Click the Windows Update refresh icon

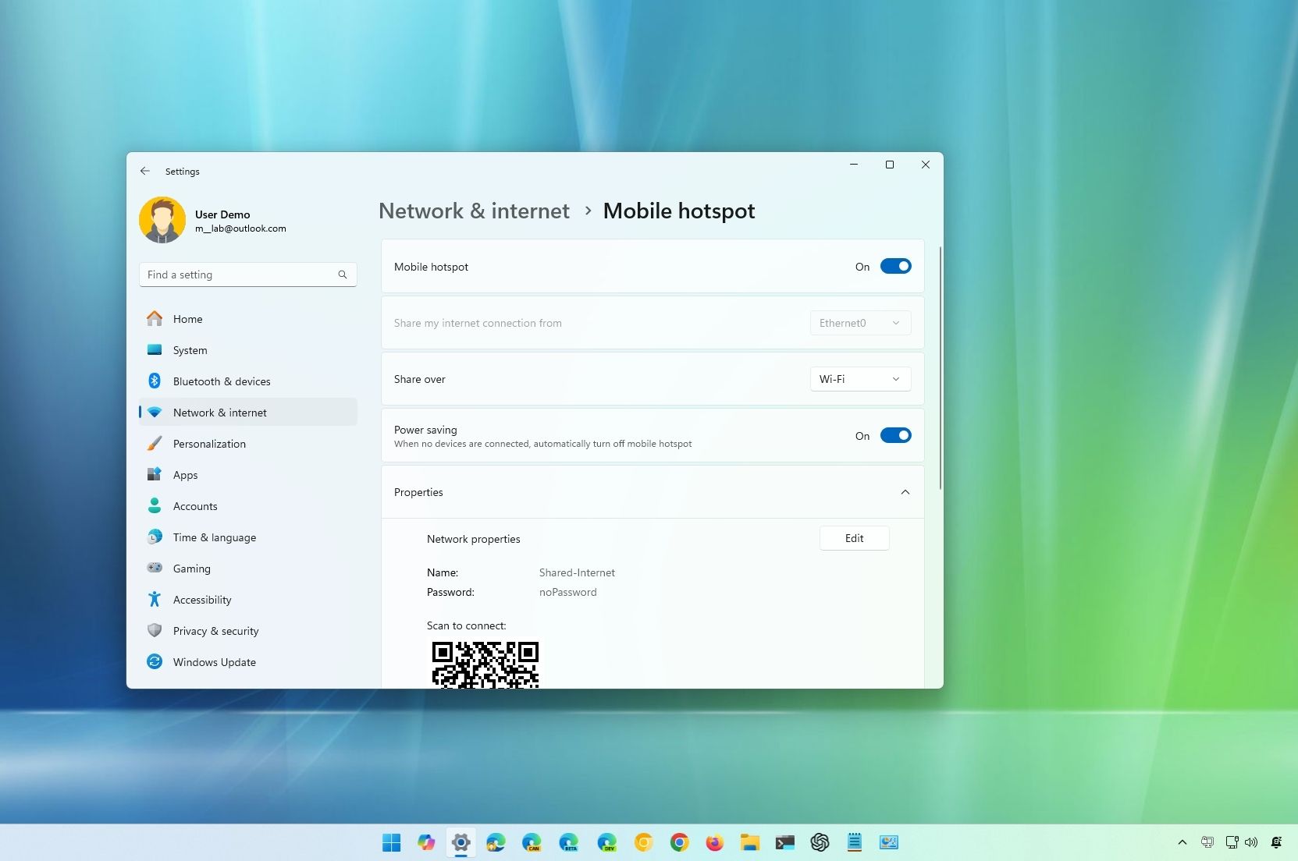[x=155, y=661]
